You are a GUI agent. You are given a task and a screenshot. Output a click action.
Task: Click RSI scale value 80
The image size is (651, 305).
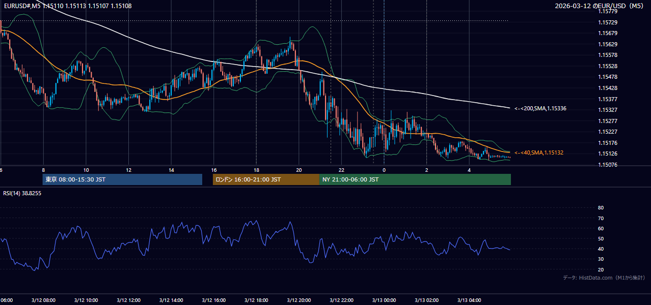coord(601,208)
